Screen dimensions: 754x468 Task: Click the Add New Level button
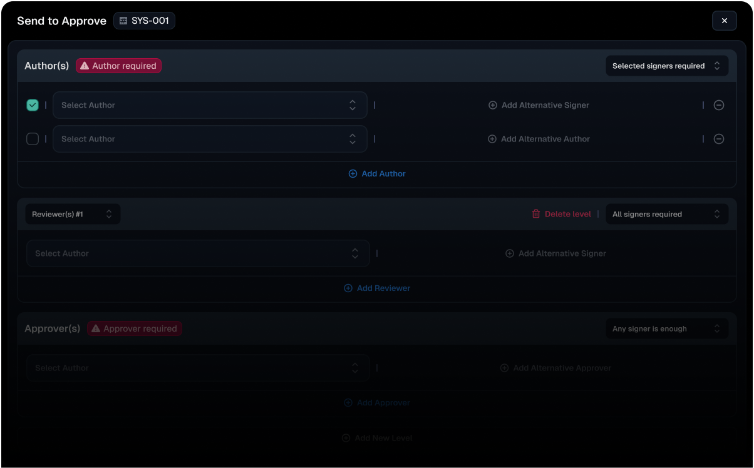click(x=377, y=438)
